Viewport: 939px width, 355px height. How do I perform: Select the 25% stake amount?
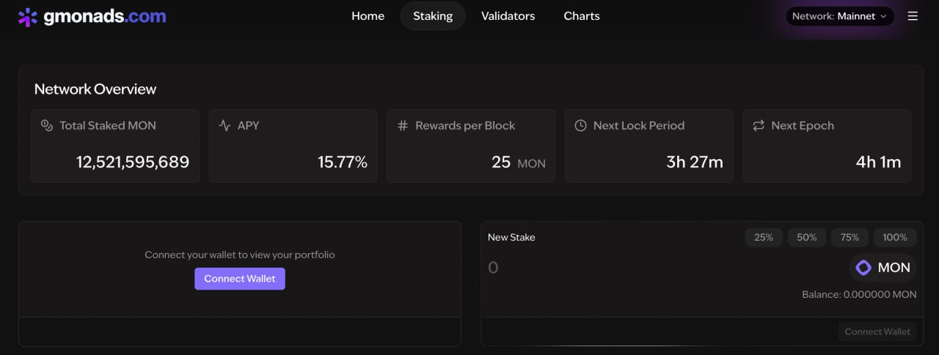[x=763, y=238]
